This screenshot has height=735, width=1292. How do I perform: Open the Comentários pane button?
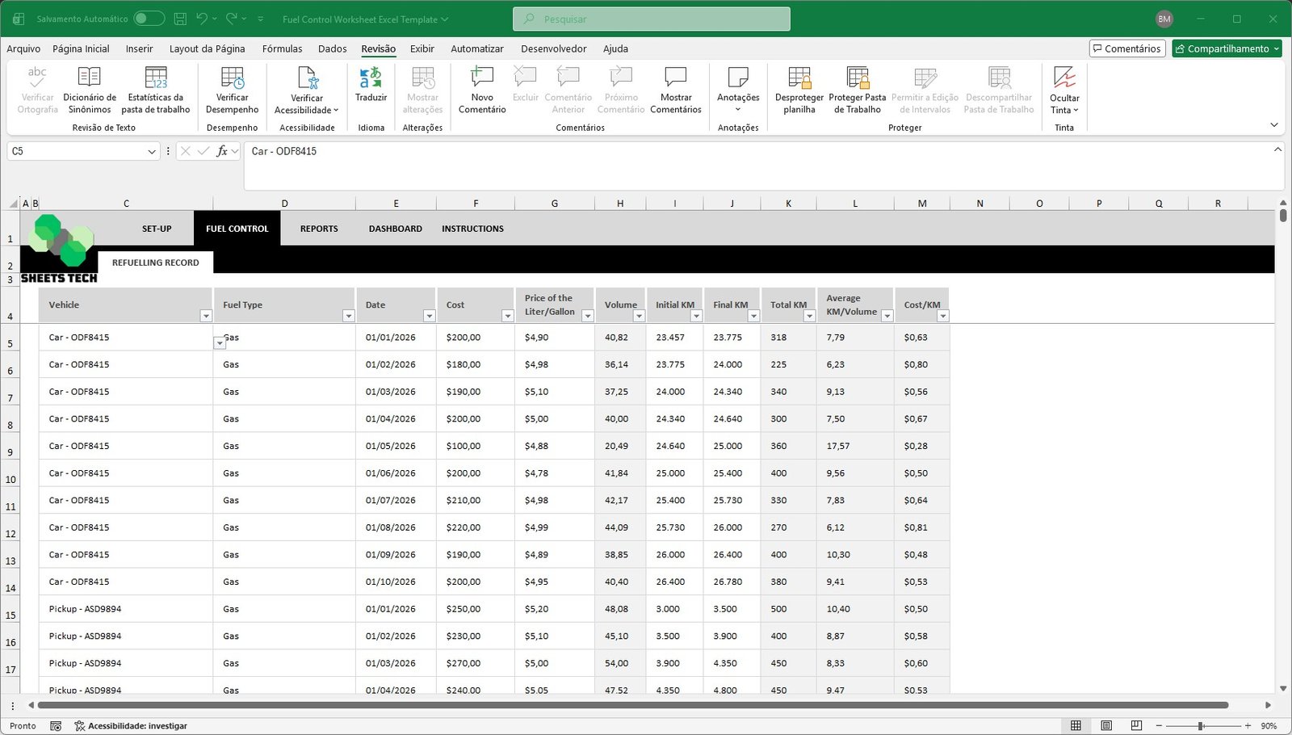[1126, 48]
